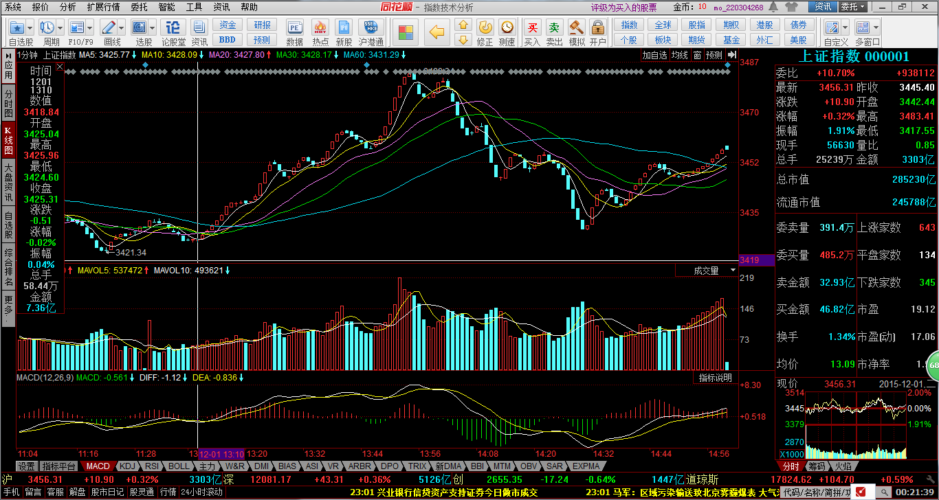The height and width of the screenshot is (500, 939).
Task: Switch to the 筹码 tab
Action: [816, 466]
